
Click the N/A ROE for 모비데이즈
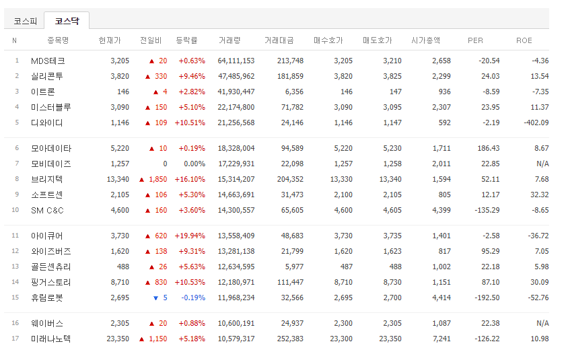542,164
